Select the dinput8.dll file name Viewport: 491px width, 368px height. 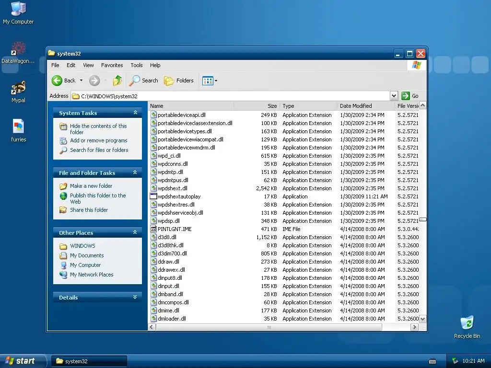(170, 278)
